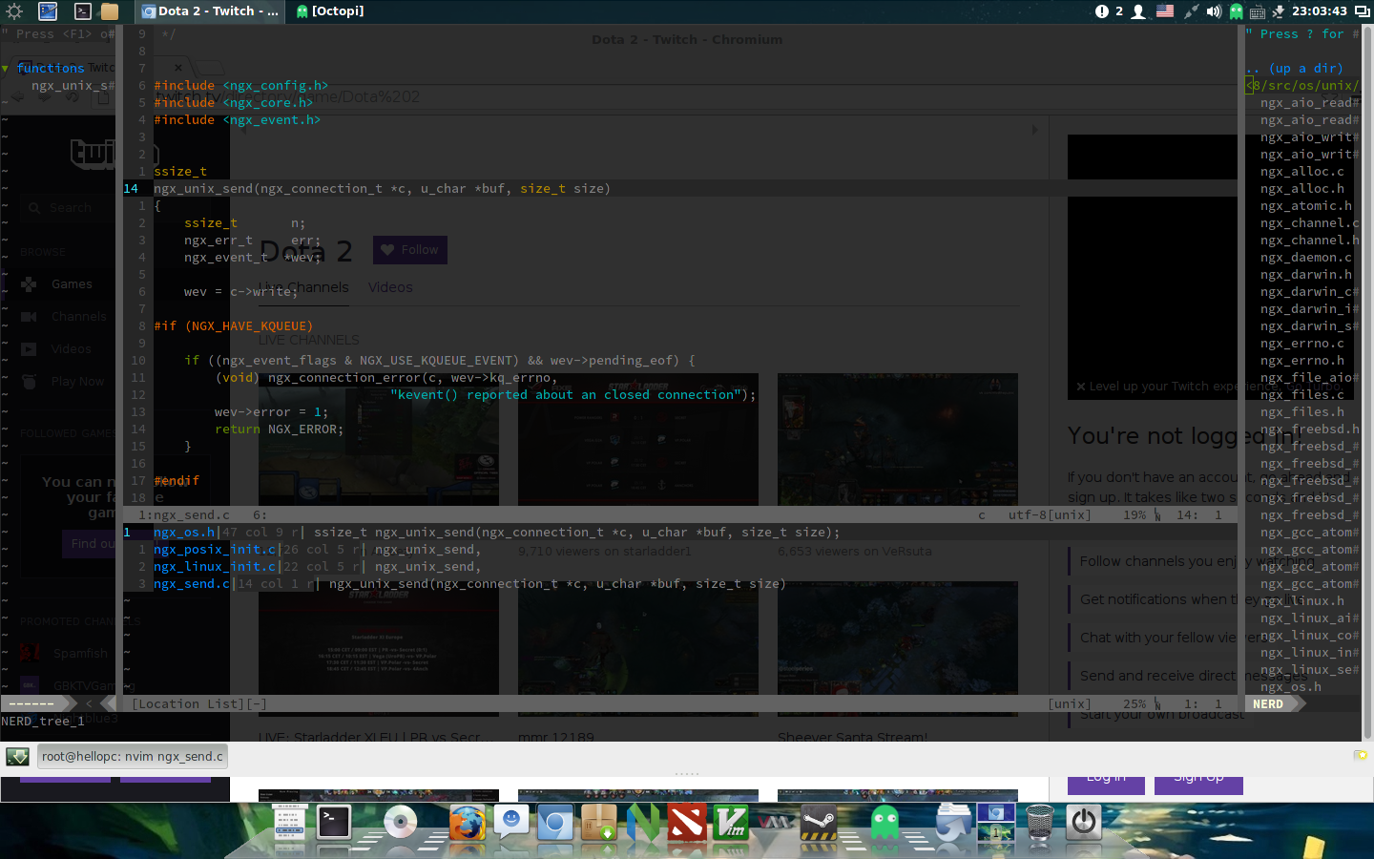Select ngx_os.h entry in Location List
This screenshot has width=1374, height=859.
pos(184,533)
